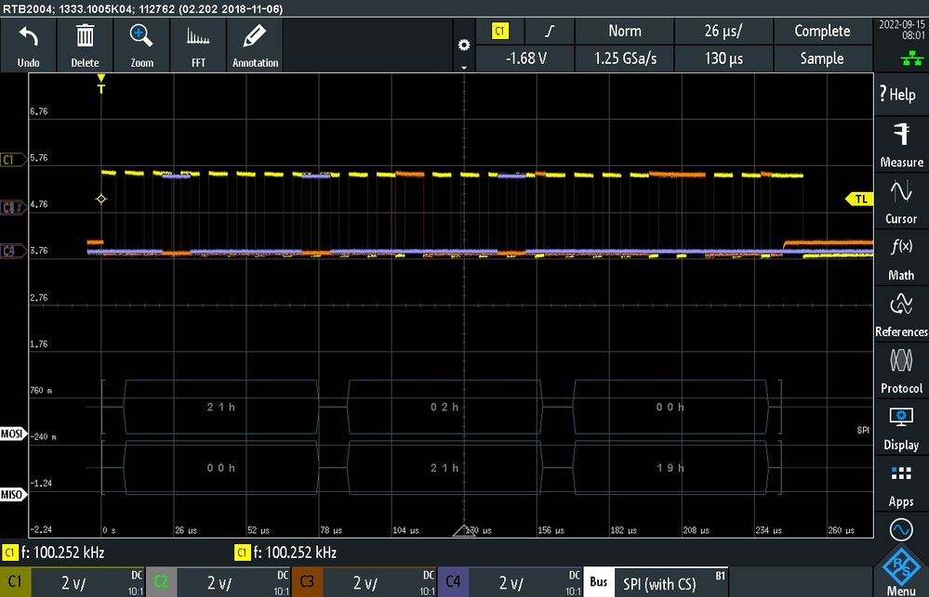
Task: Open the References waveform menu
Action: click(900, 315)
